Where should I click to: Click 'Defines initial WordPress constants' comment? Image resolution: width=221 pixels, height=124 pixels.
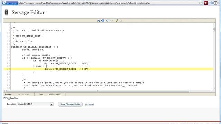[x=38, y=30]
